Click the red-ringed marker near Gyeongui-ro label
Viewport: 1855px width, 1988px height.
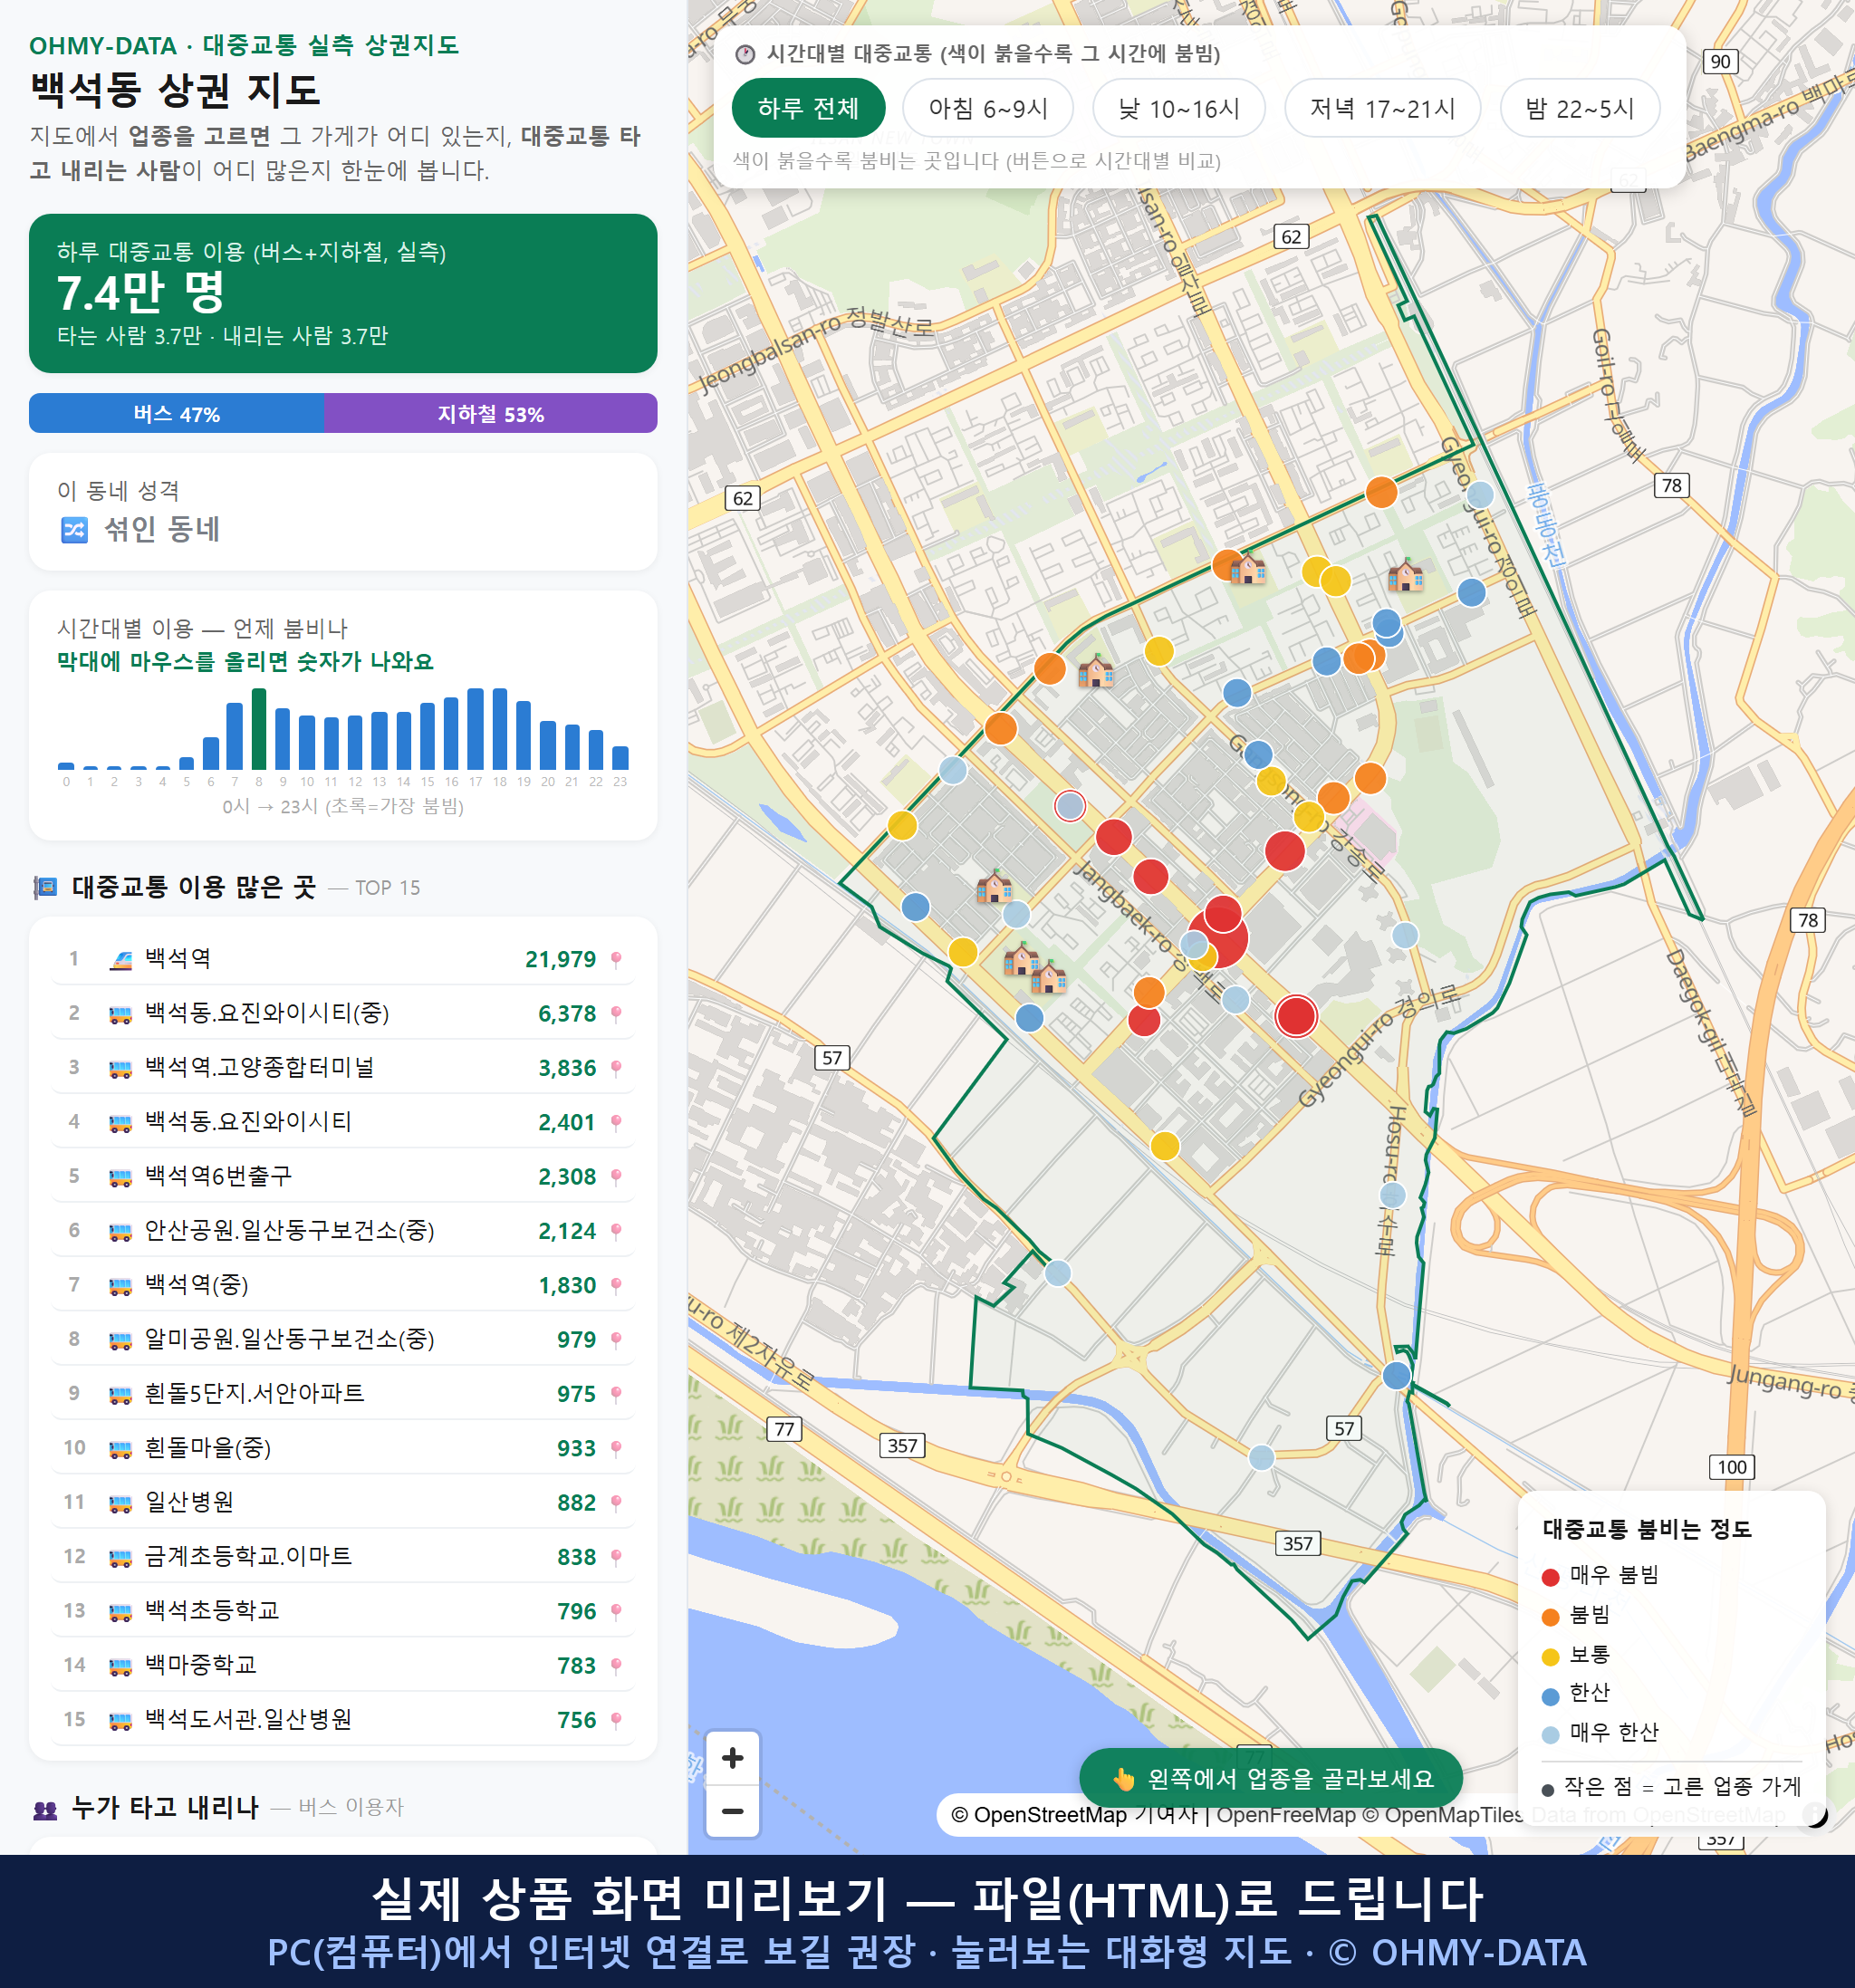coord(1296,1016)
